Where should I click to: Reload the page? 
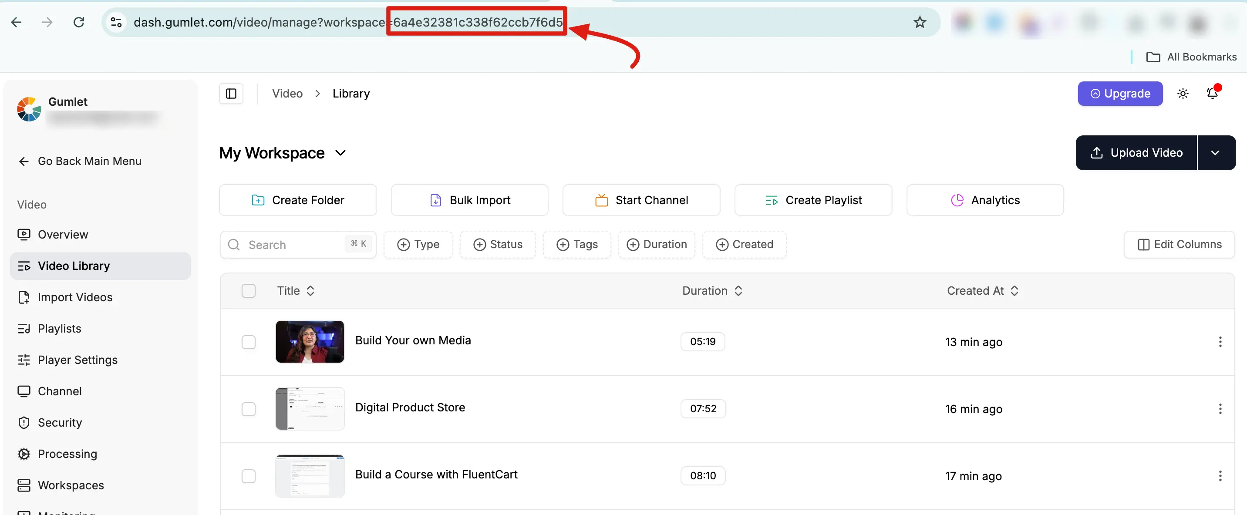(79, 22)
